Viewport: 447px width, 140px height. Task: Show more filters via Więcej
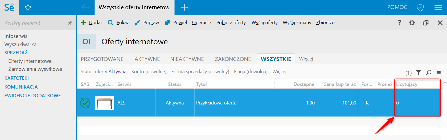tap(279, 72)
